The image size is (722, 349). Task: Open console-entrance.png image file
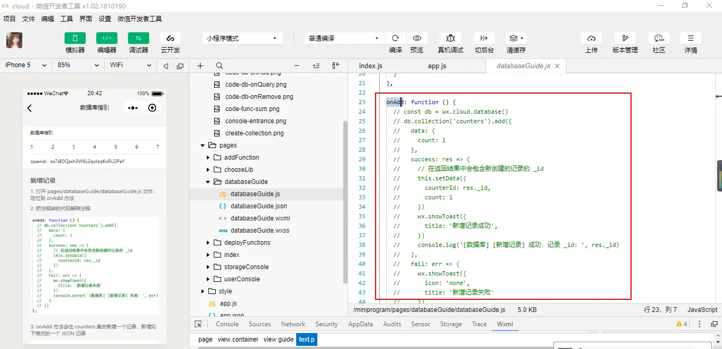[256, 121]
